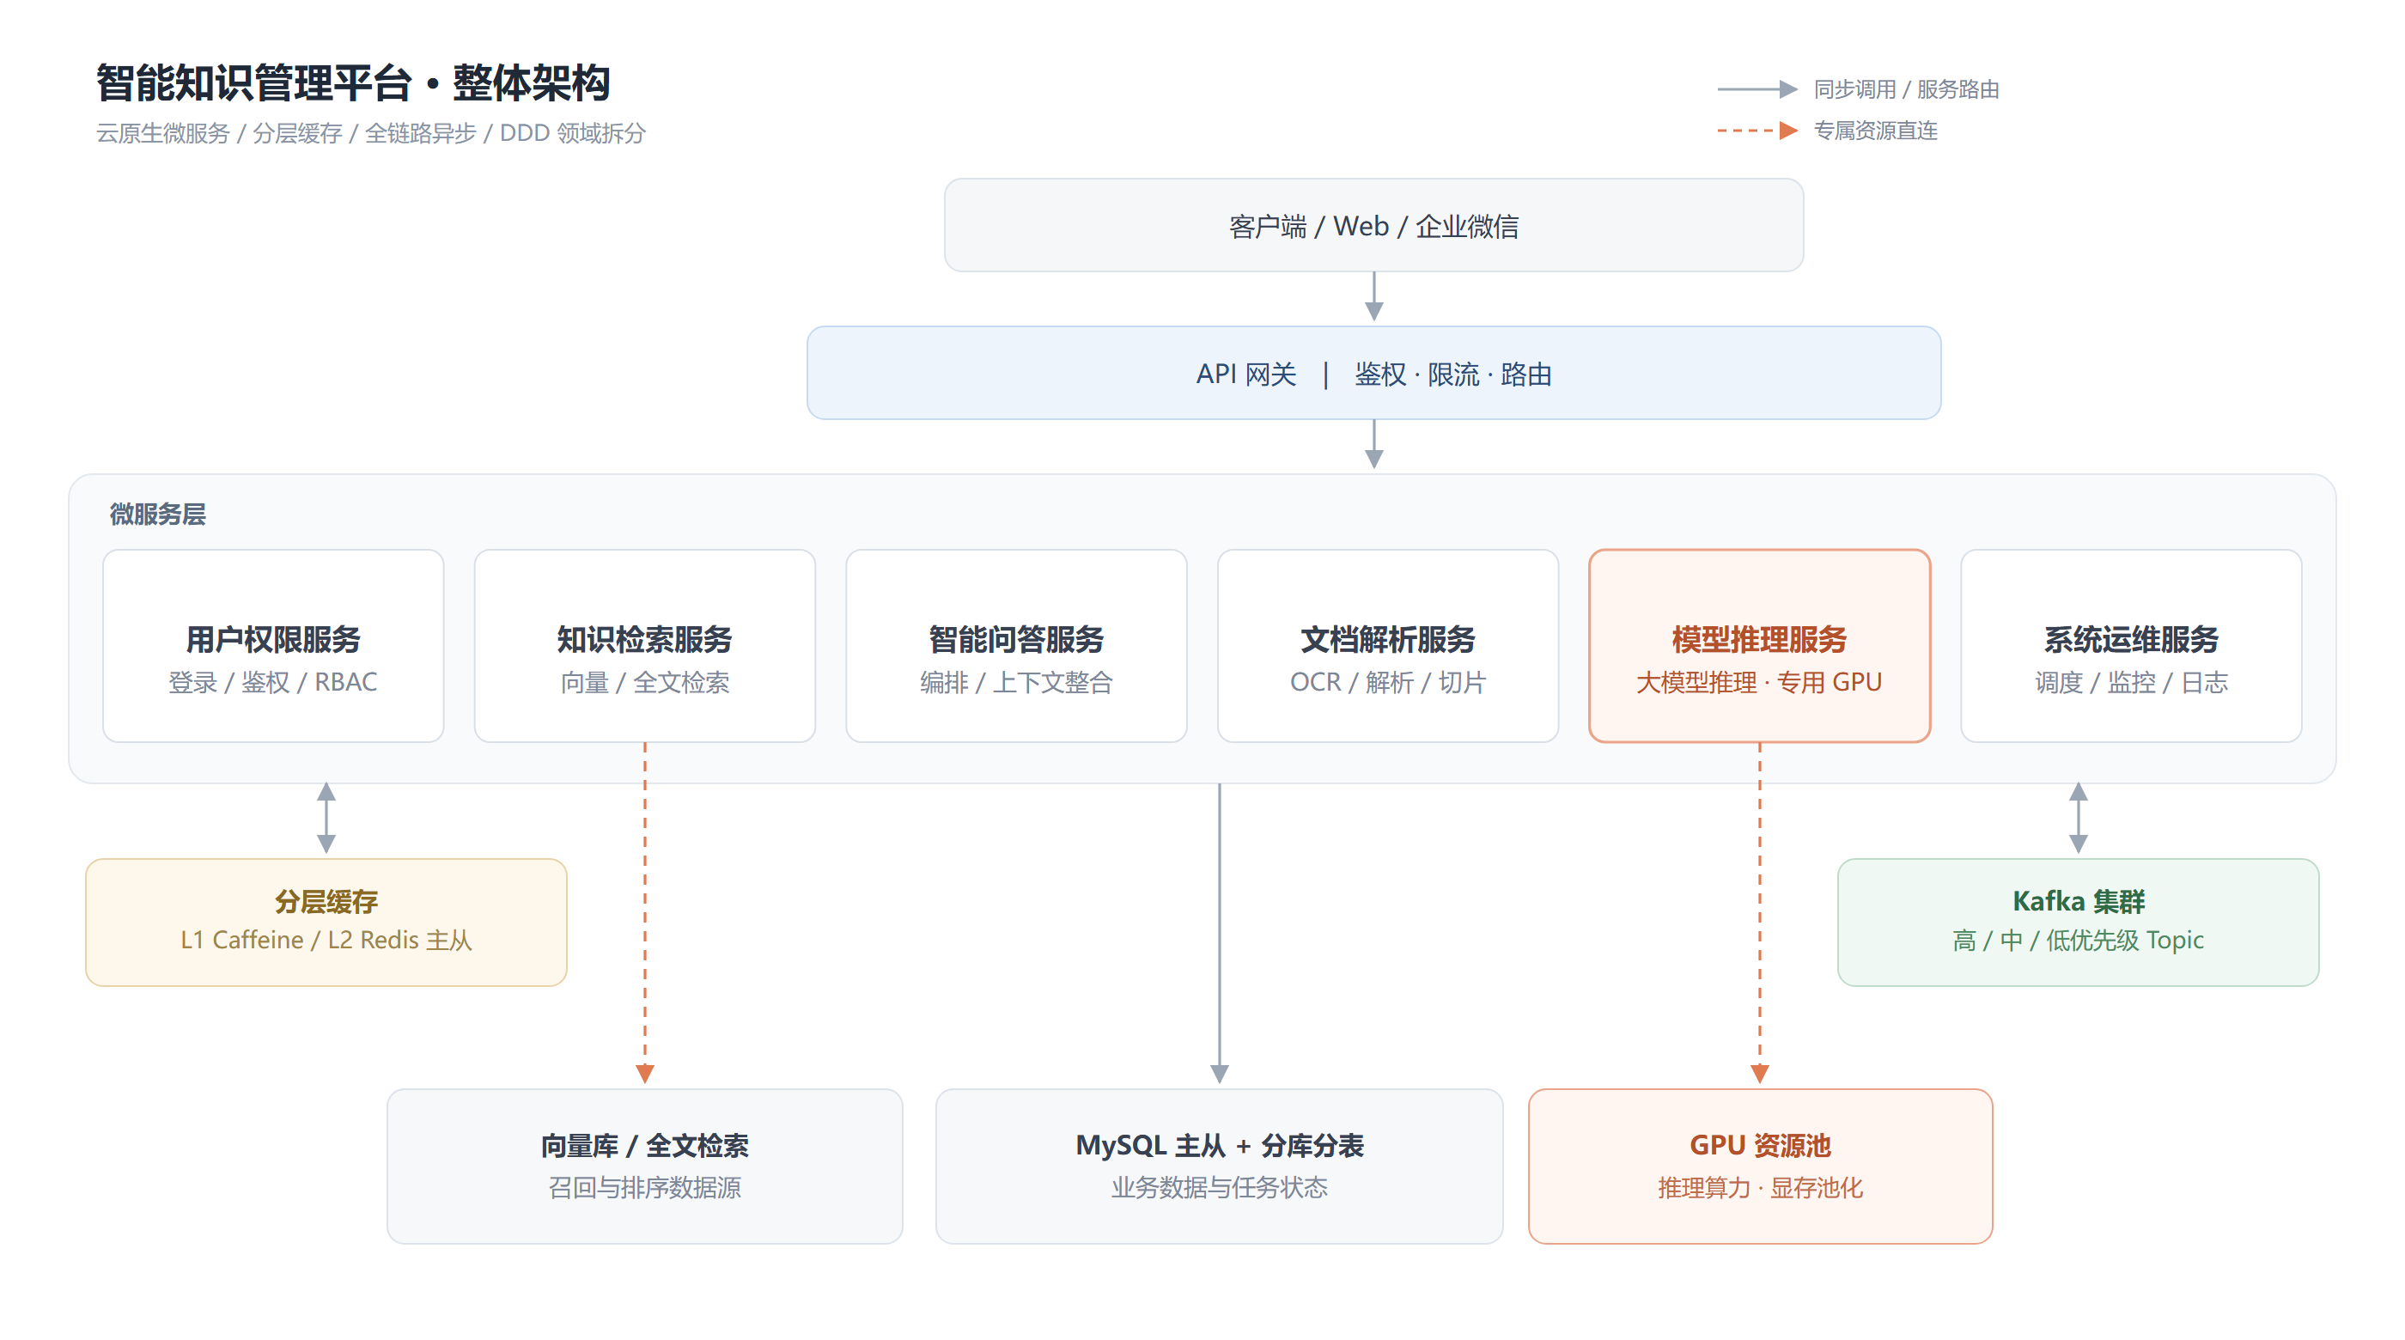
Task: Select the 分层缓存 cache box
Action: click(326, 922)
